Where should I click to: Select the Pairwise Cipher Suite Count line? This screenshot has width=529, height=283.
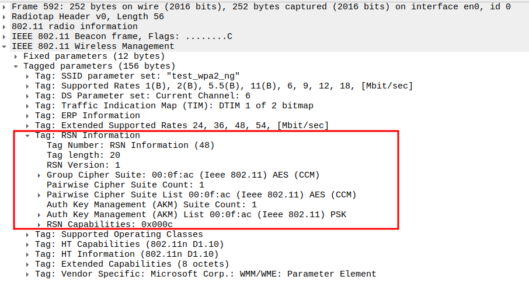click(x=126, y=185)
